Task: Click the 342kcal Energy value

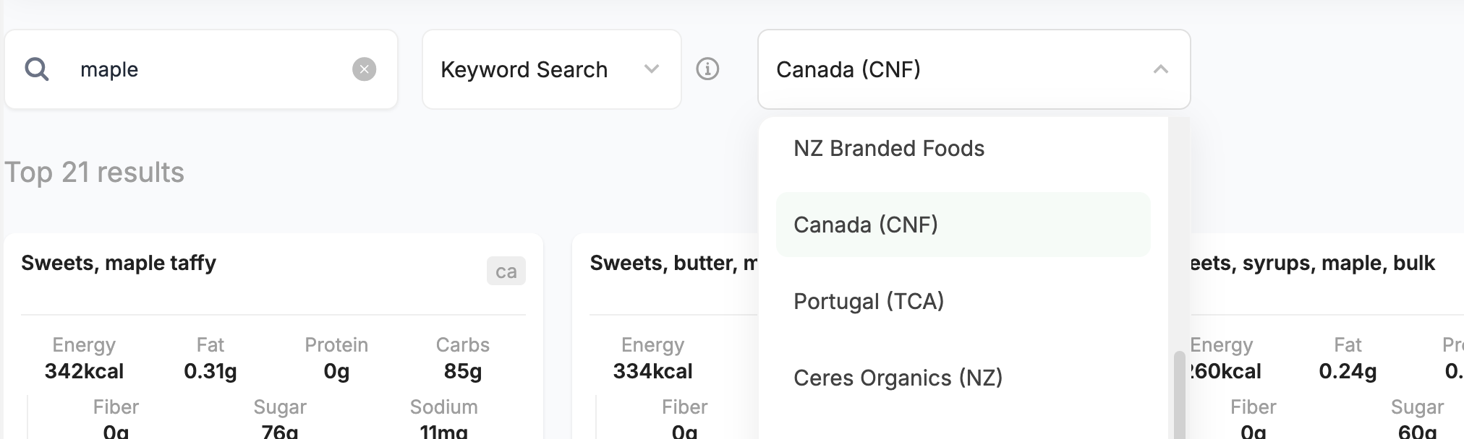Action: (84, 371)
